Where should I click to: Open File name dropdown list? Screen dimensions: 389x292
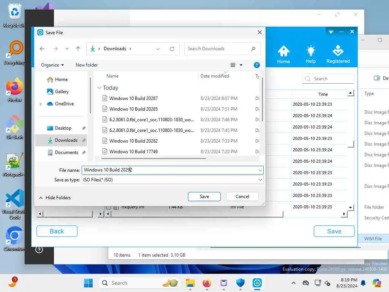pos(260,170)
